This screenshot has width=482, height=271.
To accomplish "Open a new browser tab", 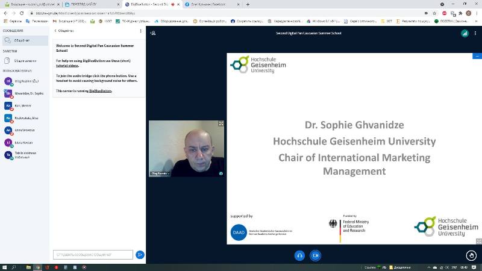I will [x=248, y=5].
